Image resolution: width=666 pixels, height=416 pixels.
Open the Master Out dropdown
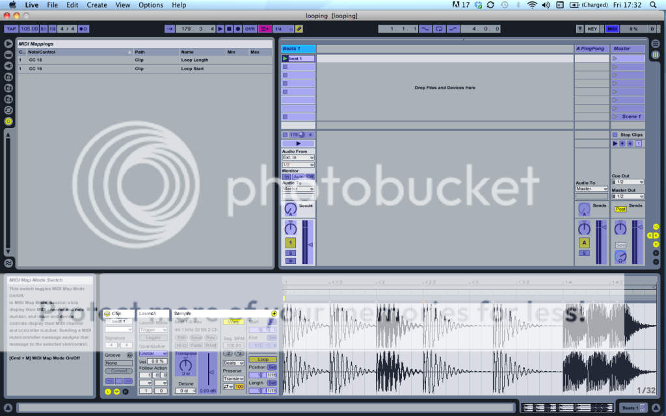[628, 196]
